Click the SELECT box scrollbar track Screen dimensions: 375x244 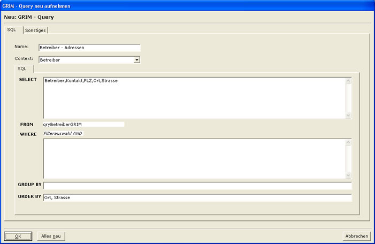point(348,98)
